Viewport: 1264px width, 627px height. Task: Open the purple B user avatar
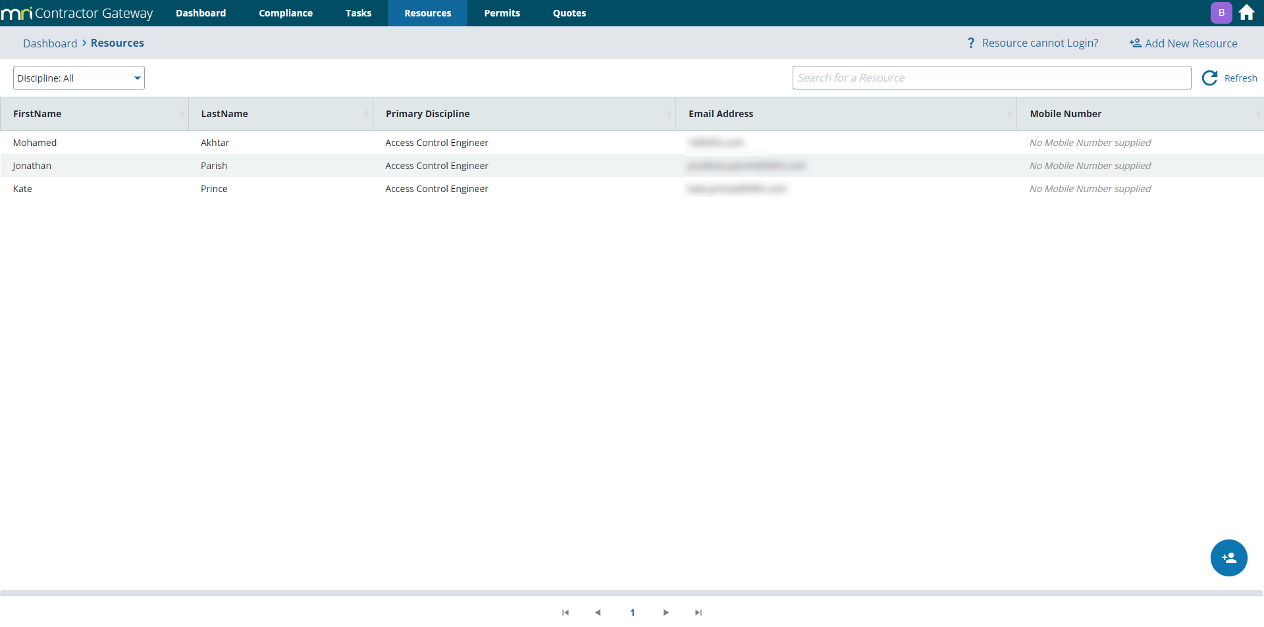1221,13
